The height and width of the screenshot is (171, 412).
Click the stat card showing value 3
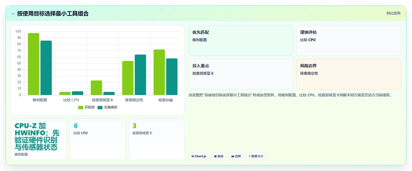(x=156, y=139)
